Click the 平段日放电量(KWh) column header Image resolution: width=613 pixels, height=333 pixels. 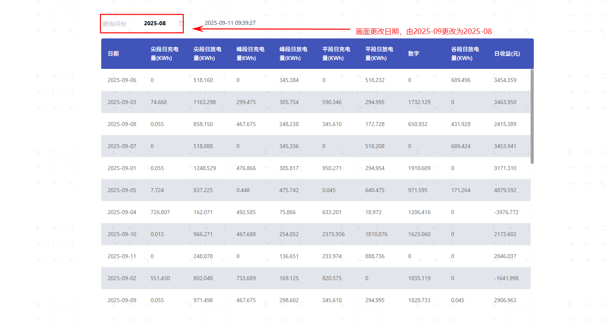pos(379,54)
